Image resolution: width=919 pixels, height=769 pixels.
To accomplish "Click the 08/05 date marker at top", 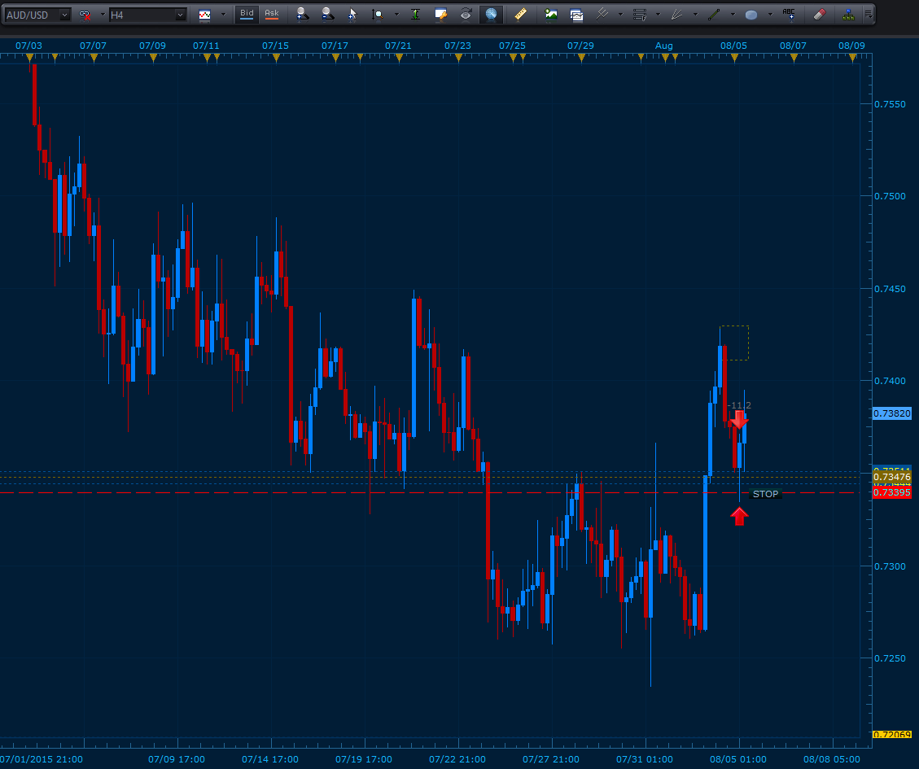I will [x=734, y=46].
